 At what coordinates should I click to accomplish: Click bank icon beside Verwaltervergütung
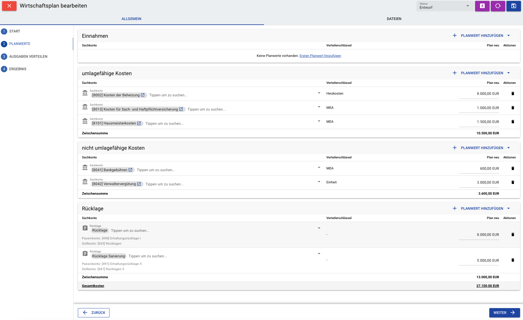coord(85,182)
